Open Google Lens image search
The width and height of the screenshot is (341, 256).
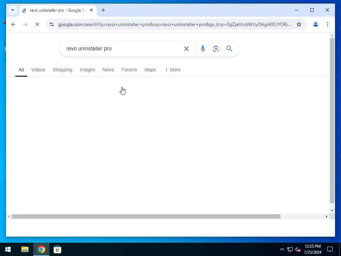tap(216, 49)
